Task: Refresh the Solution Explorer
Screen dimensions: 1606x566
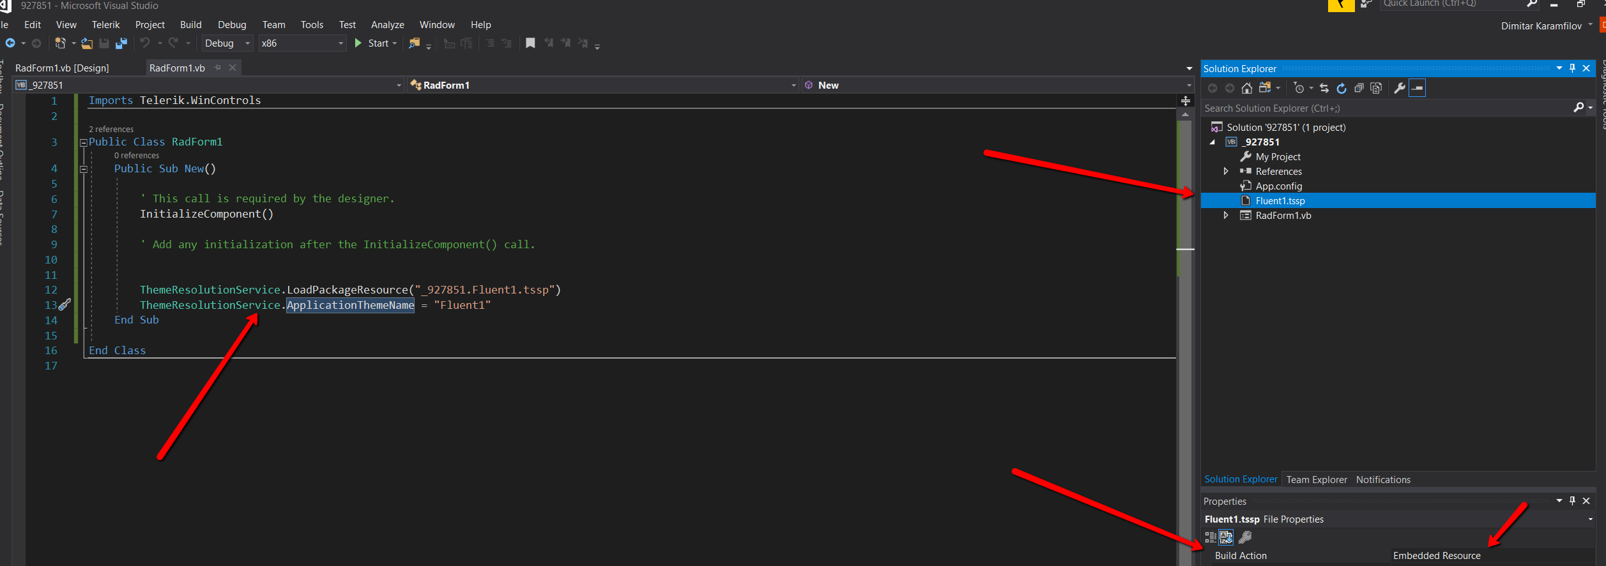Action: pyautogui.click(x=1342, y=88)
